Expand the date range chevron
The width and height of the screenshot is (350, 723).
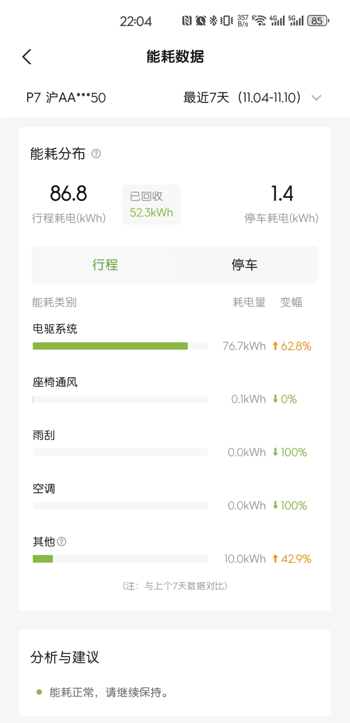(317, 98)
